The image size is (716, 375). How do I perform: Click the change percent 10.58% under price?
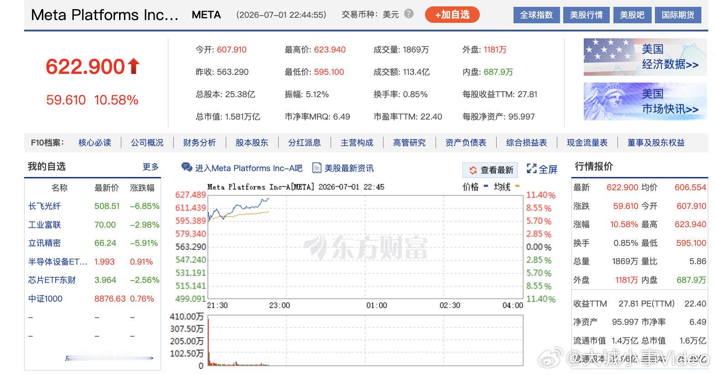point(116,100)
